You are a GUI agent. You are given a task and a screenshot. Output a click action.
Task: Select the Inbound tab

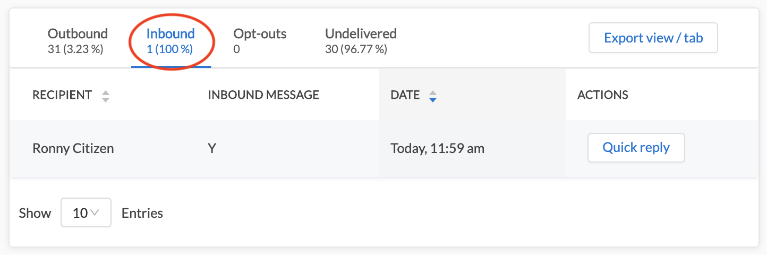pyautogui.click(x=171, y=41)
